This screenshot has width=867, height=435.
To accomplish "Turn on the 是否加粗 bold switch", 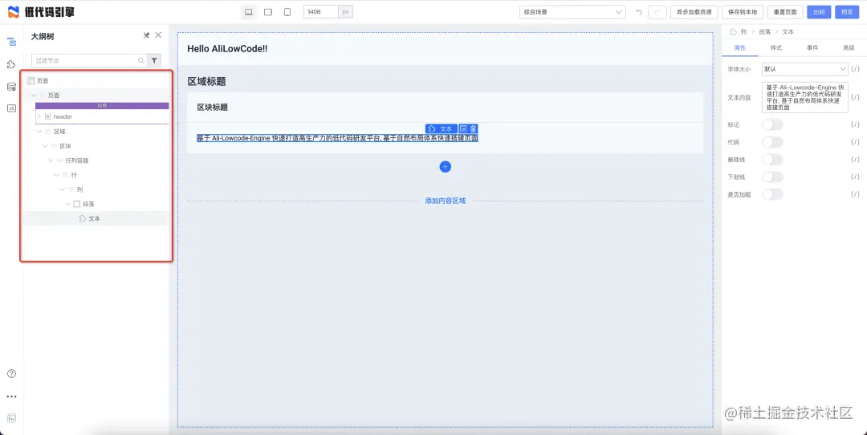I will (772, 194).
